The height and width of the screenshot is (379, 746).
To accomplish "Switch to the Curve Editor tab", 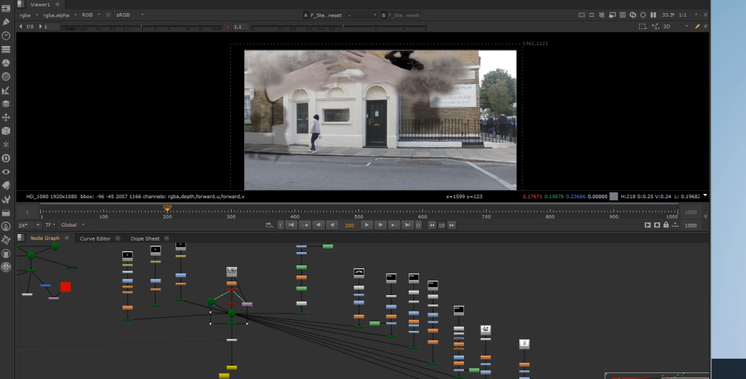I will click(95, 238).
